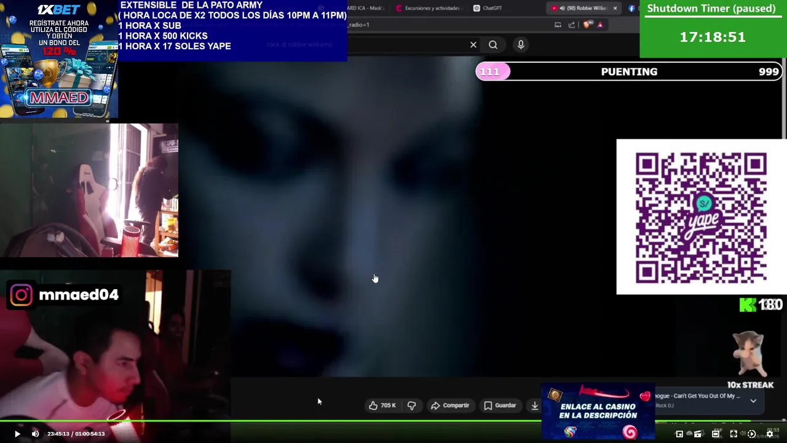The image size is (787, 443).
Task: Seek on the green stream progress bar
Action: coord(393,421)
